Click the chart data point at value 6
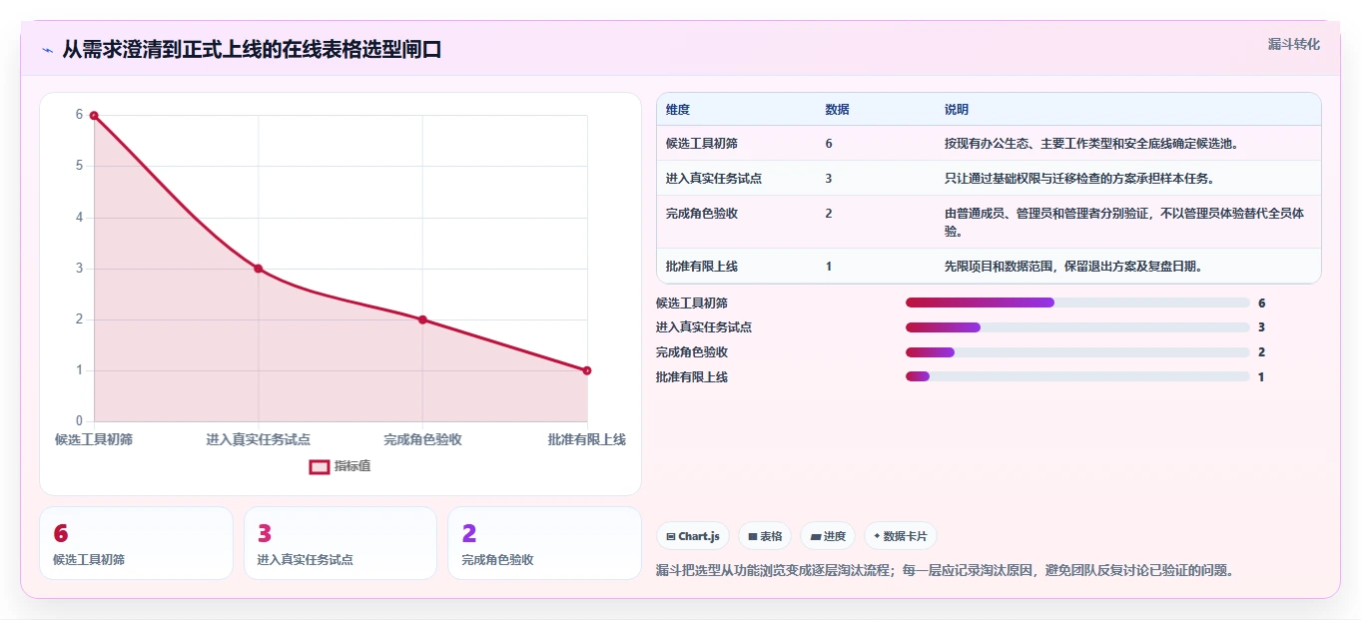Screen dimensions: 1361x620 click(94, 116)
